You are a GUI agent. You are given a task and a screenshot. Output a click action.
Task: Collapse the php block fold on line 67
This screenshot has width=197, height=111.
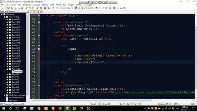point(39,49)
